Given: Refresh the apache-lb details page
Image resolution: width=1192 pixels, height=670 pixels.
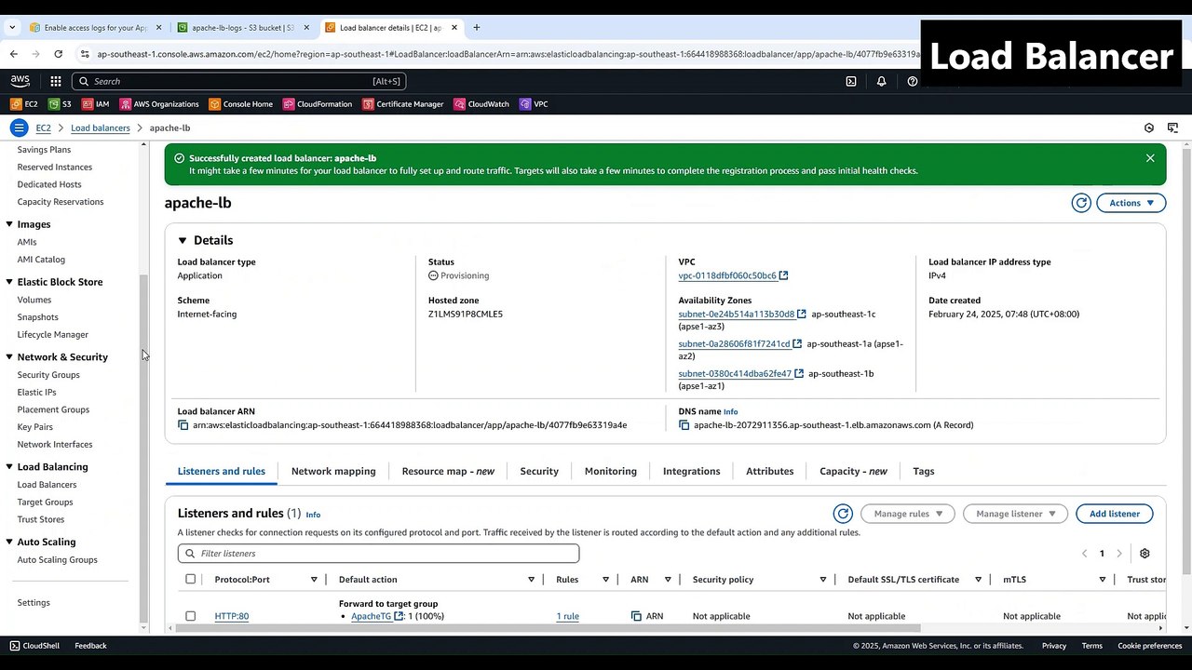Looking at the screenshot, I should point(1081,203).
